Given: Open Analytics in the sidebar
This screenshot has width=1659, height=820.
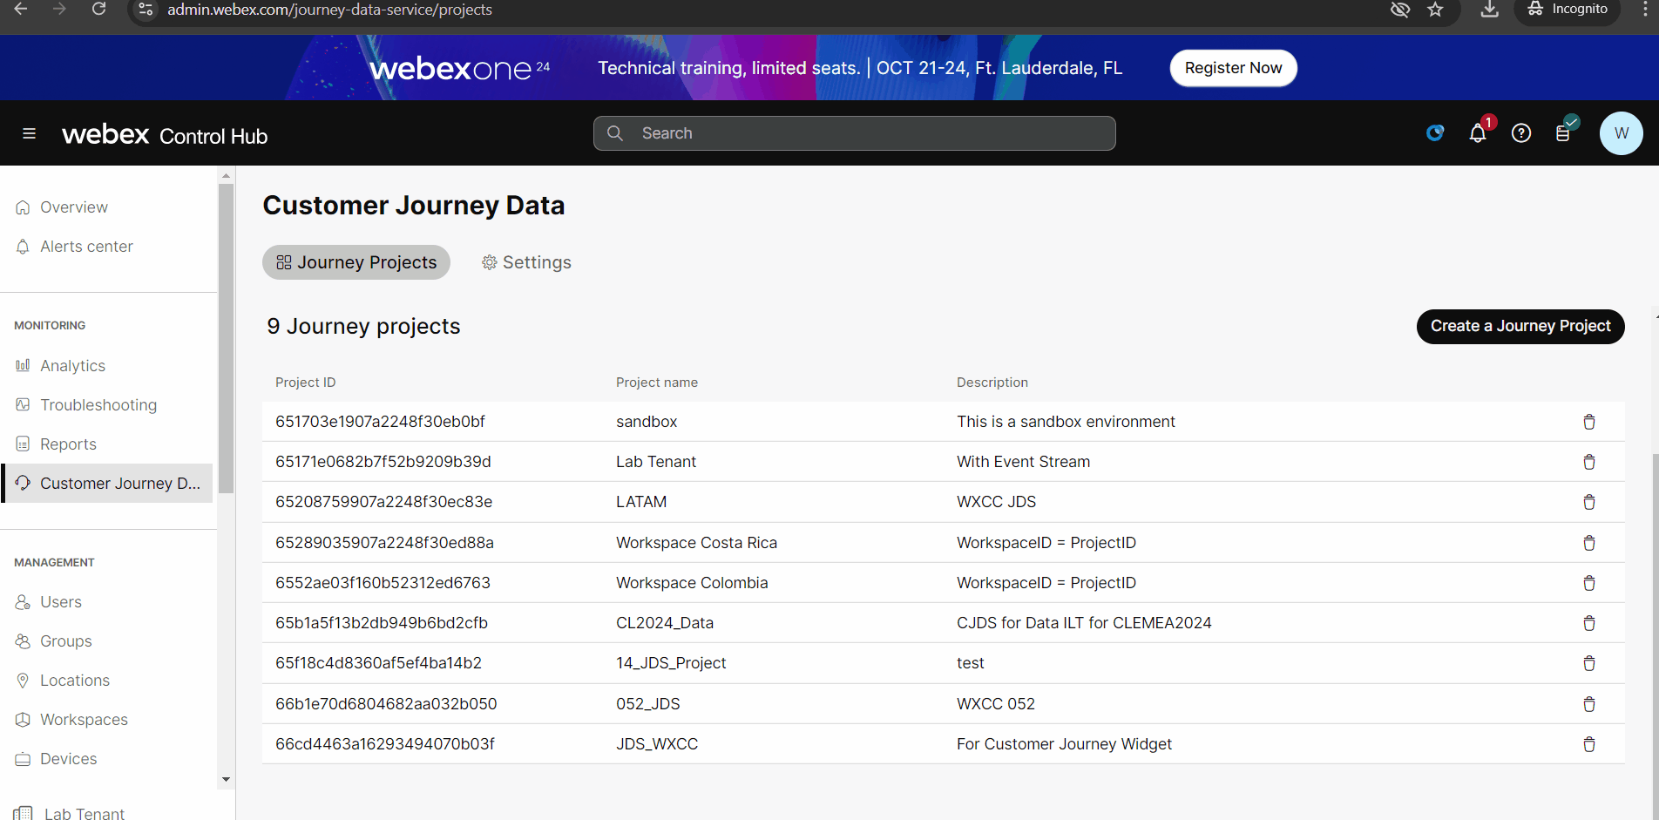Looking at the screenshot, I should click(x=72, y=366).
